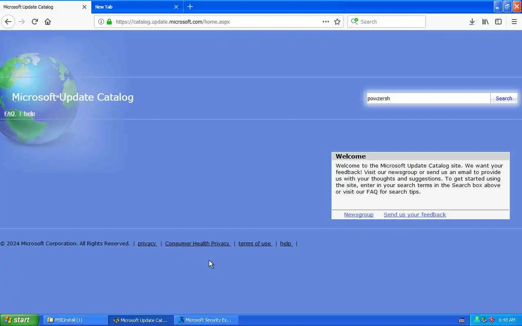Bookmark this page with the star icon

tap(337, 22)
